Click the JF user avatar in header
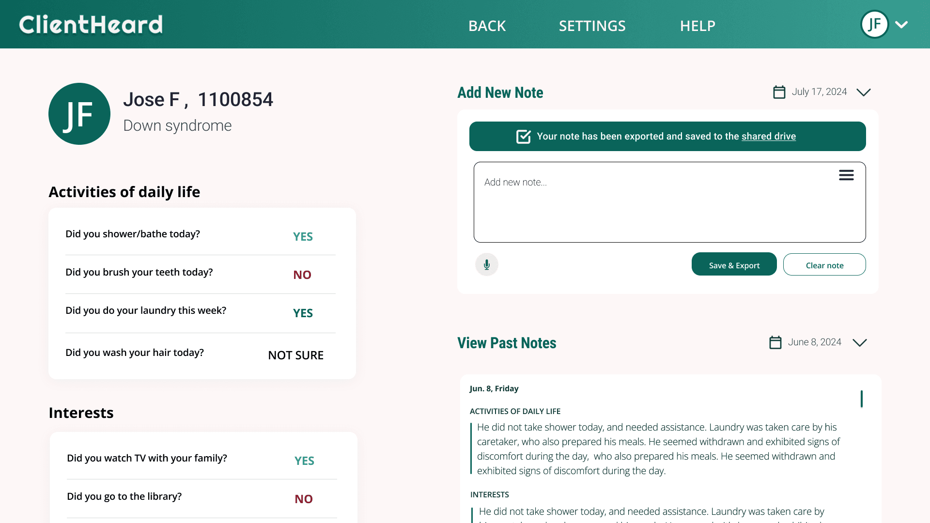Screen dimensions: 930x523 pyautogui.click(x=874, y=24)
